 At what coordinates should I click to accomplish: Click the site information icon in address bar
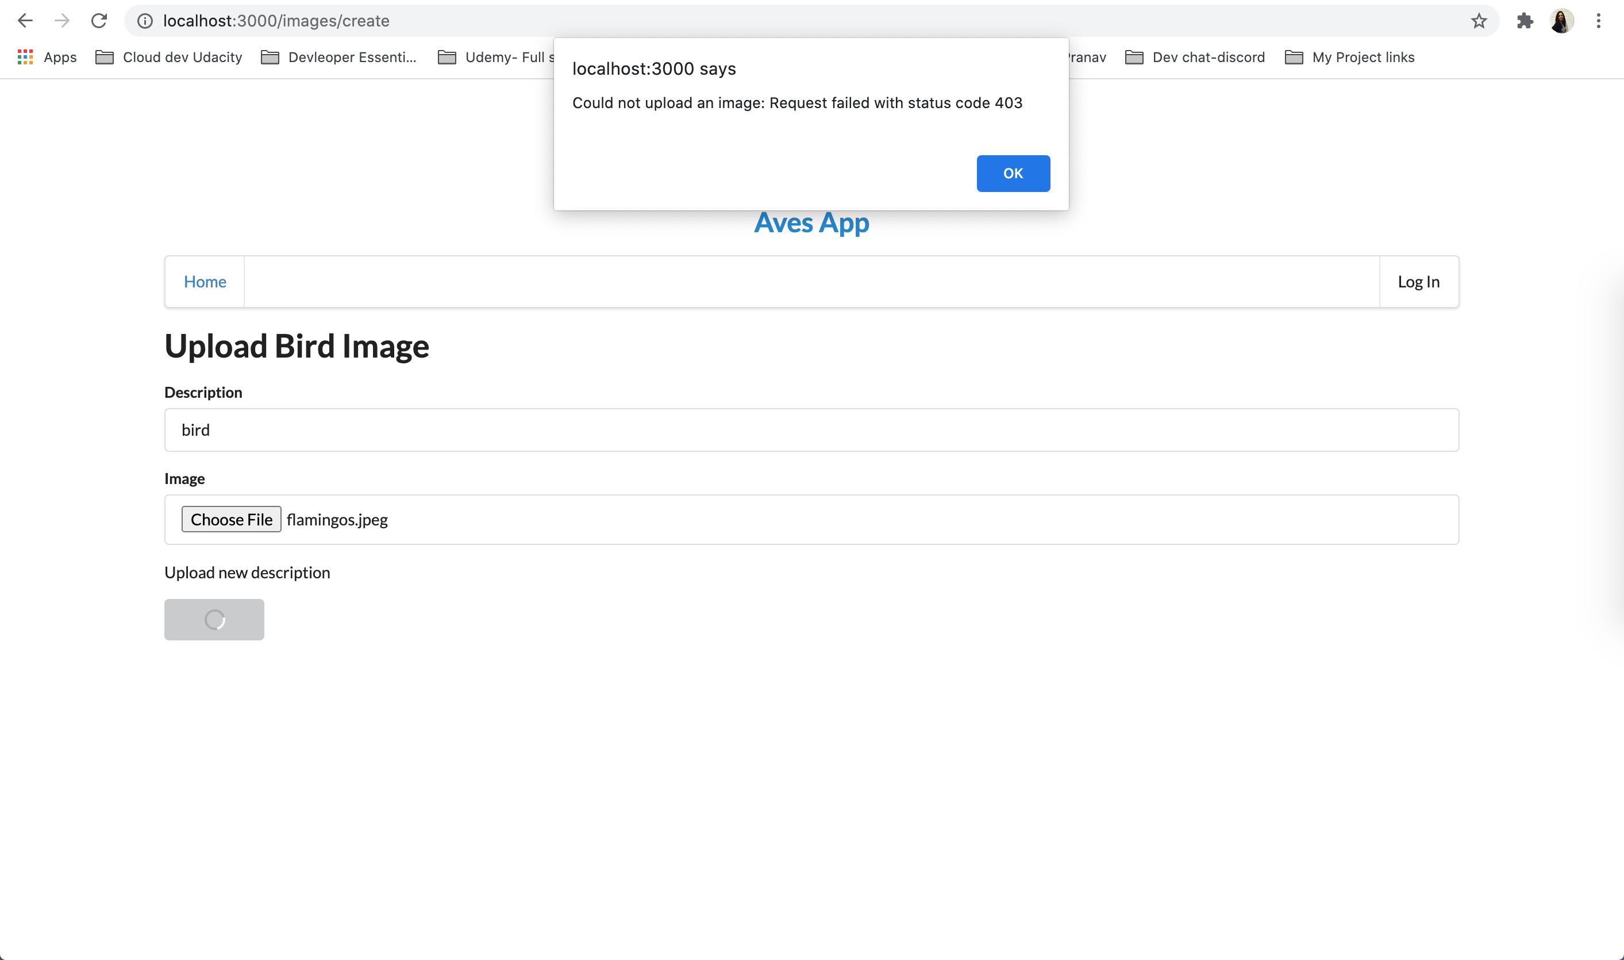pyautogui.click(x=145, y=21)
